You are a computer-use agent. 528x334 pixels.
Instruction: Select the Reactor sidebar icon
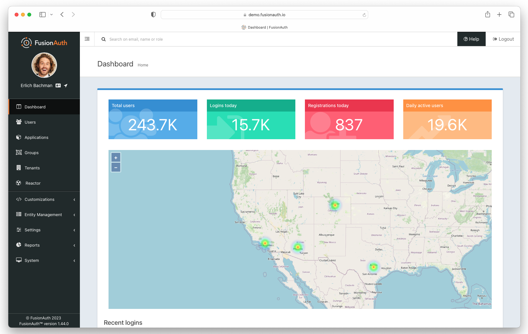(x=18, y=183)
